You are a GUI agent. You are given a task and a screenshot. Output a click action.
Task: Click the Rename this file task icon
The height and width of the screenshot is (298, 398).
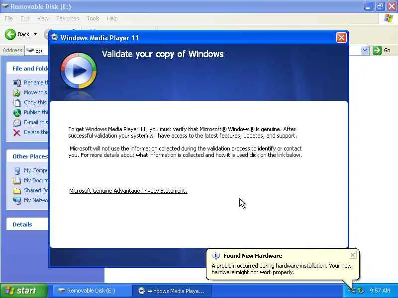pos(17,82)
